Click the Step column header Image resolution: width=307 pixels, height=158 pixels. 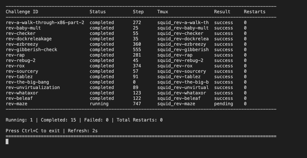(138, 12)
